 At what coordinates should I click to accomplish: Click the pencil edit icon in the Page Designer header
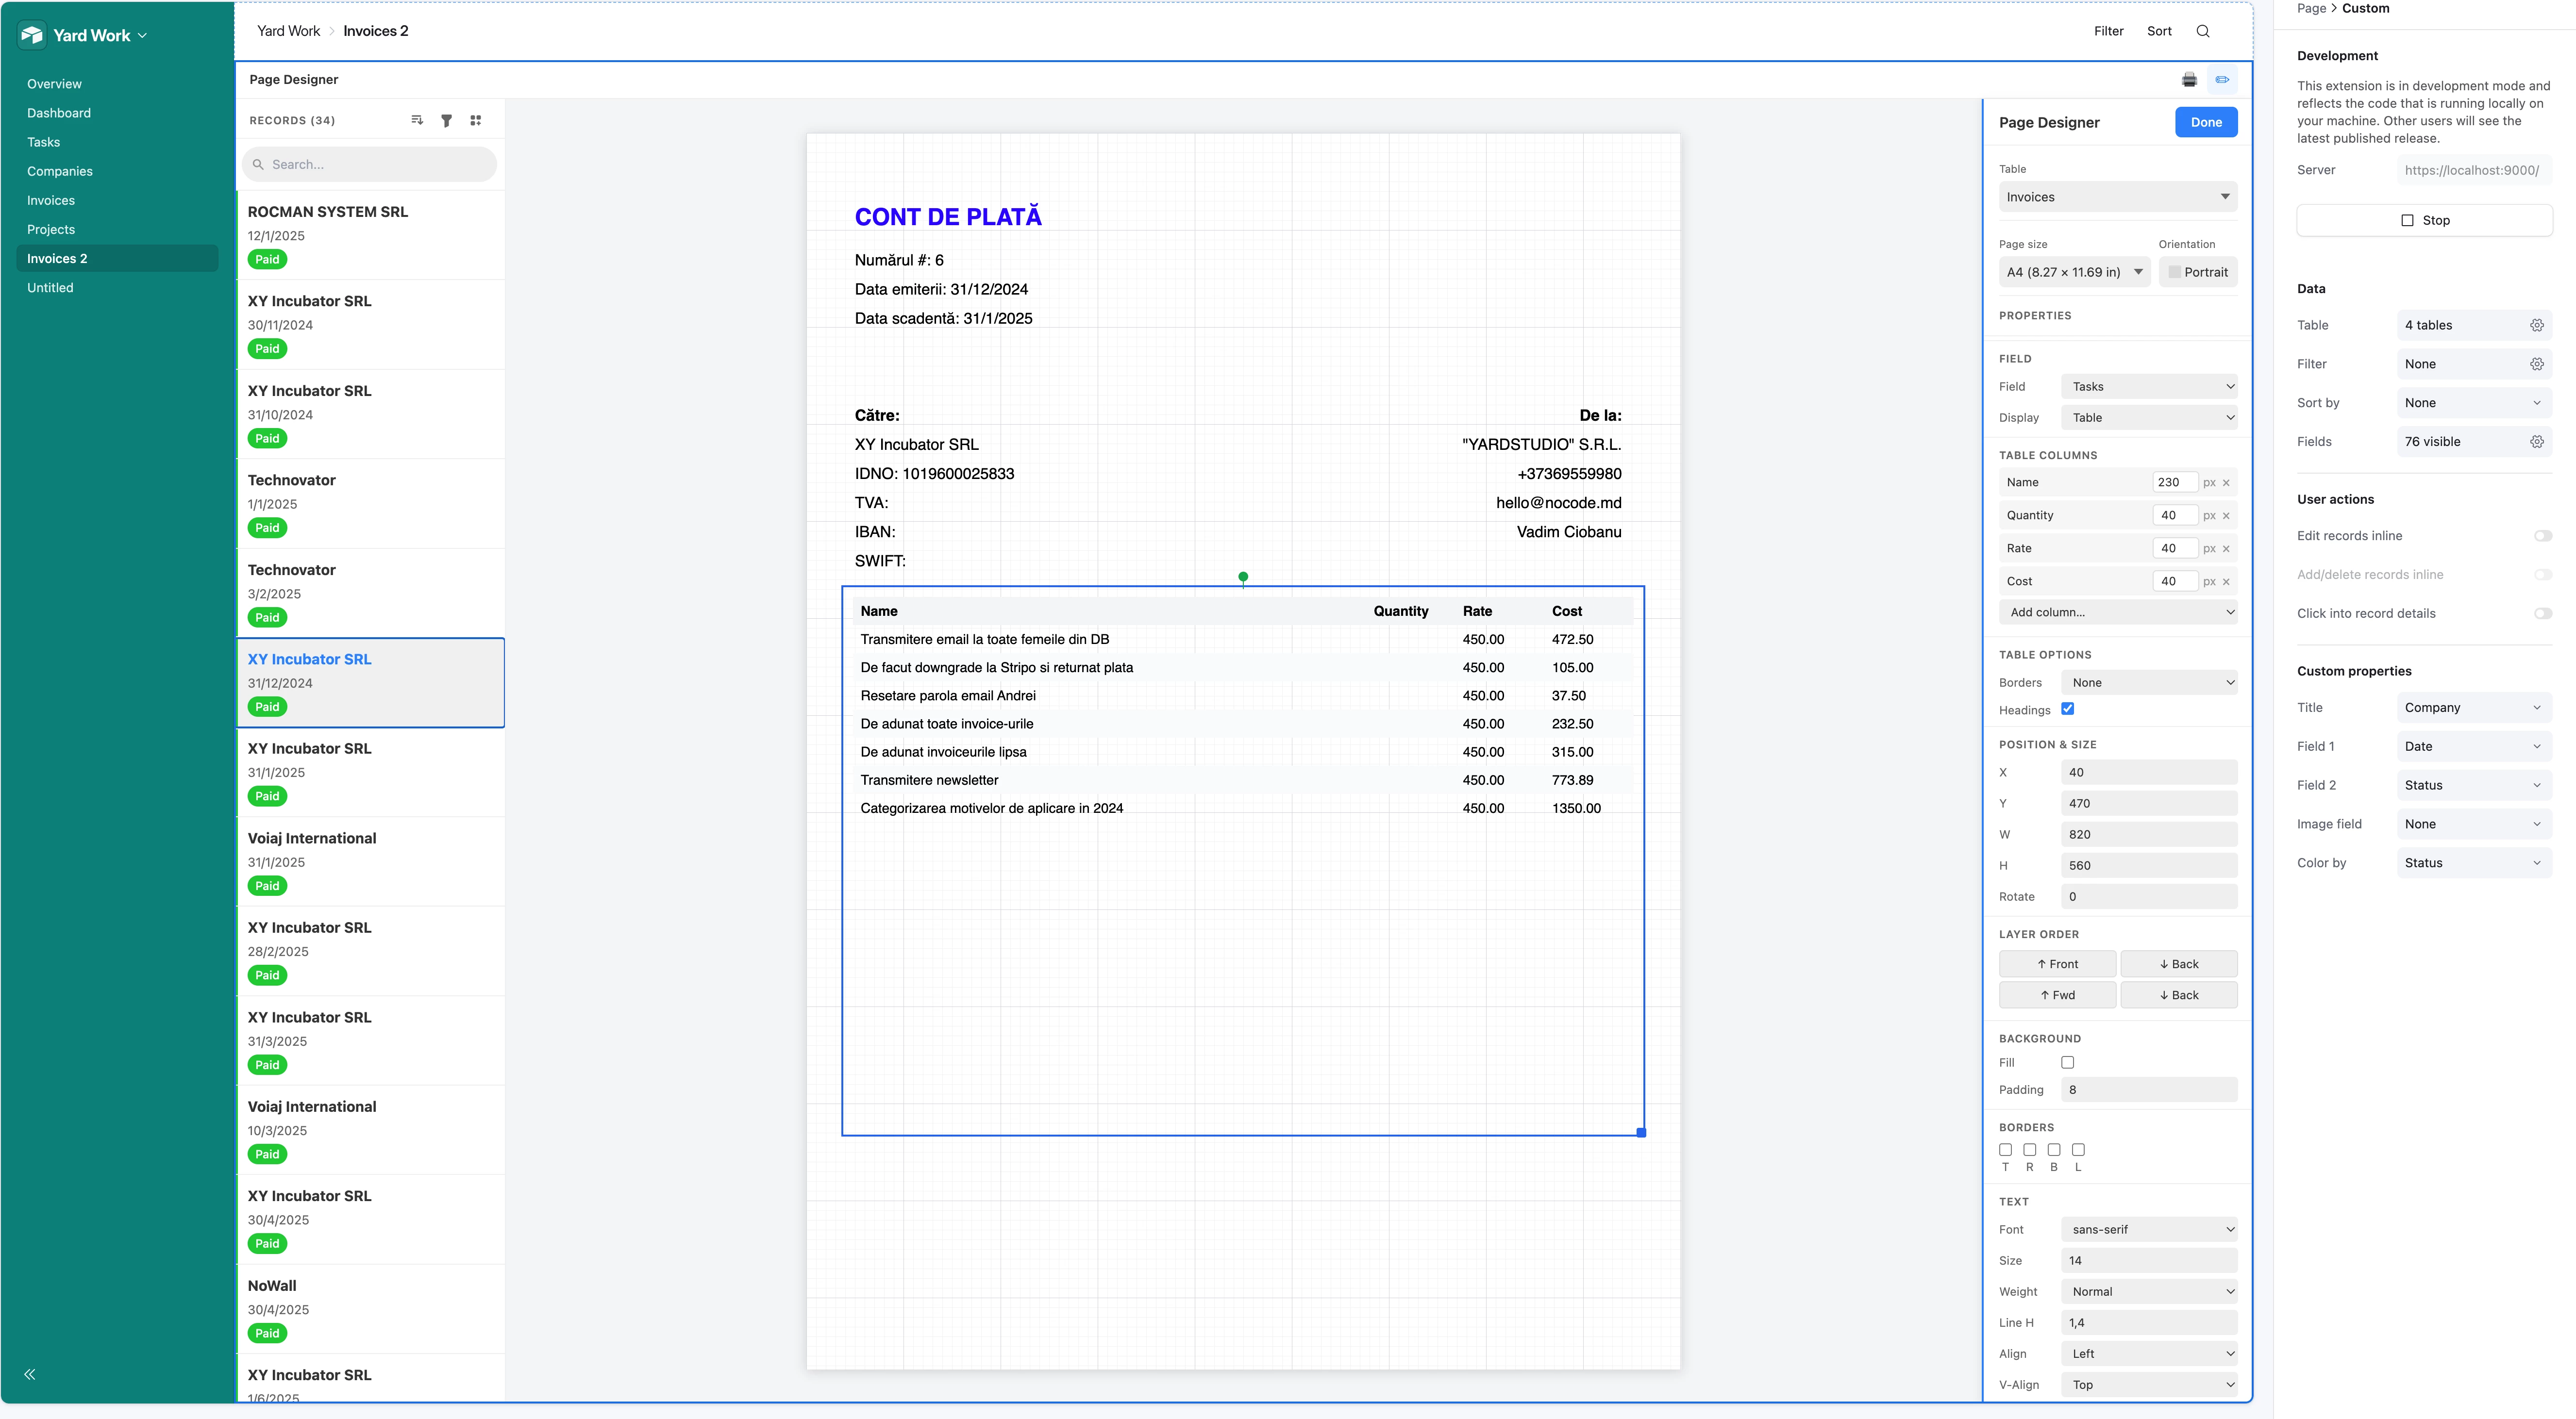[2222, 80]
